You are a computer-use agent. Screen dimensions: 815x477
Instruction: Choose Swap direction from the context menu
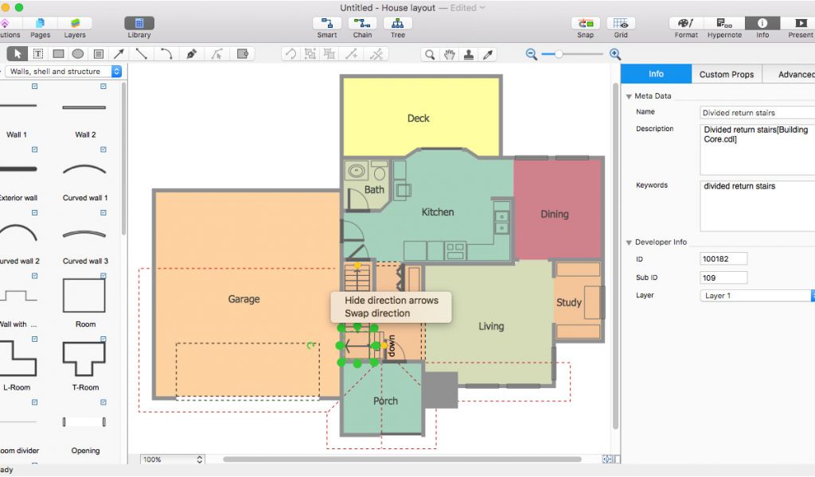click(377, 313)
